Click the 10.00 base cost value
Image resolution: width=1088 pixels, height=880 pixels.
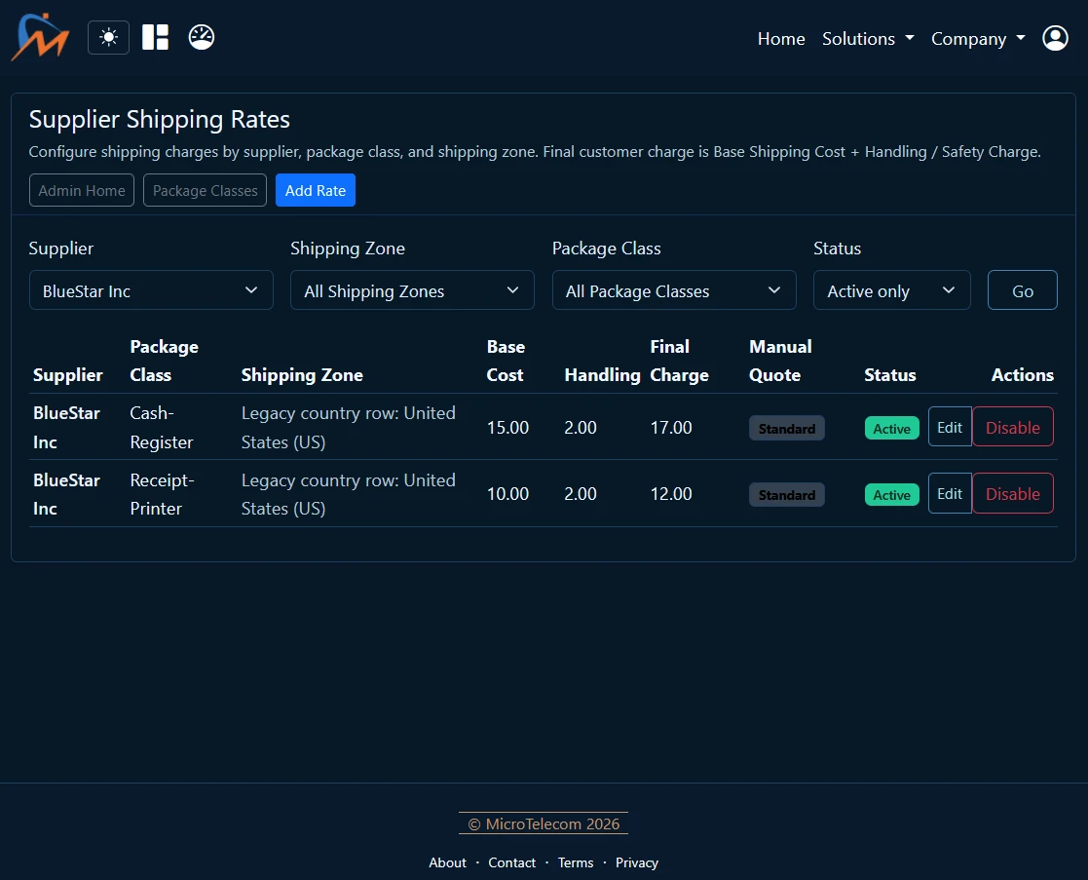(x=507, y=494)
